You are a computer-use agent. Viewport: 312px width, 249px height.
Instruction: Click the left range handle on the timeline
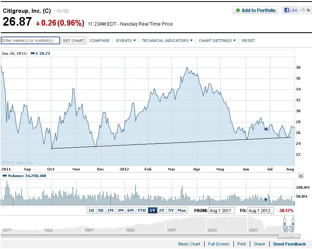click(284, 225)
